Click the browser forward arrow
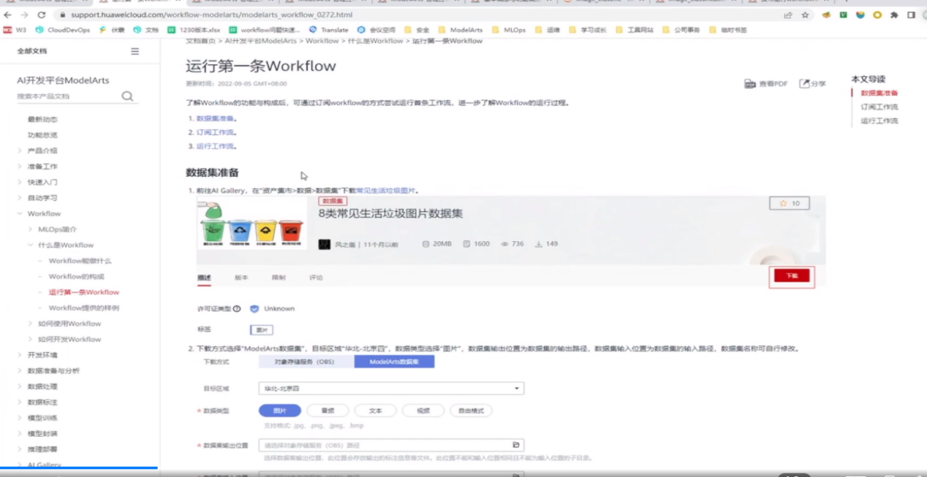This screenshot has width=927, height=477. pos(24,15)
